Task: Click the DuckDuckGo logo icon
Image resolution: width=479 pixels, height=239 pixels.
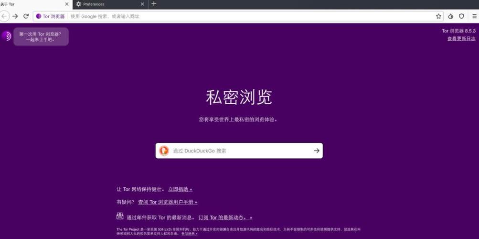Action: [x=164, y=151]
